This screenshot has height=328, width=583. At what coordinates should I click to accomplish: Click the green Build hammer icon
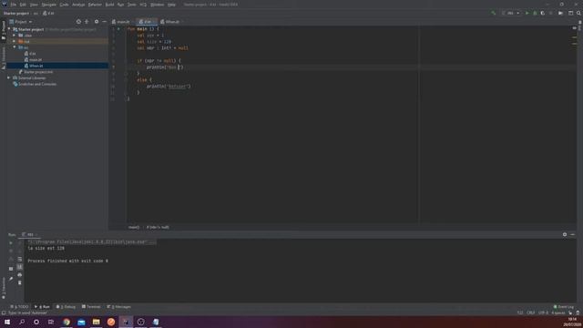click(494, 13)
